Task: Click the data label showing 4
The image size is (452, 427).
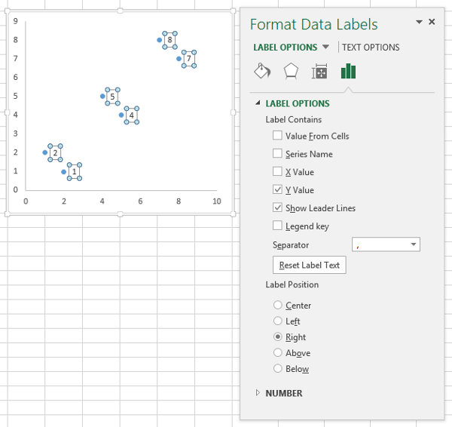Action: 131,115
